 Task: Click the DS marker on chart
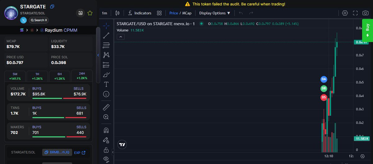click(x=324, y=97)
